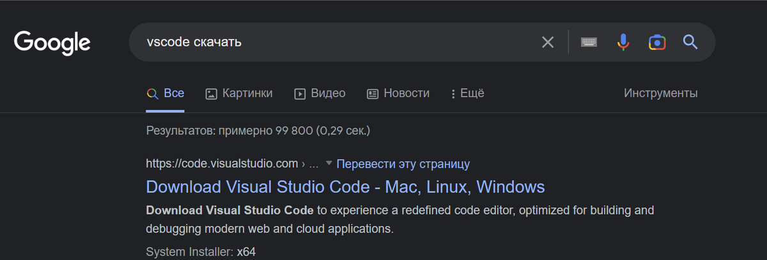Click the Google logo

(x=52, y=43)
